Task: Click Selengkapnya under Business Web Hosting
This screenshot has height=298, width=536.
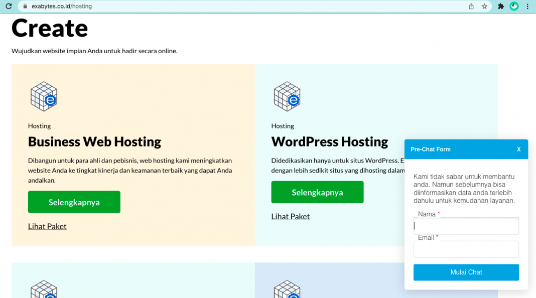Action: [x=74, y=202]
